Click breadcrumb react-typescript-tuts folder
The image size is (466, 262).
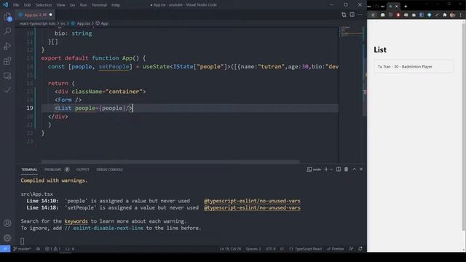(x=37, y=23)
